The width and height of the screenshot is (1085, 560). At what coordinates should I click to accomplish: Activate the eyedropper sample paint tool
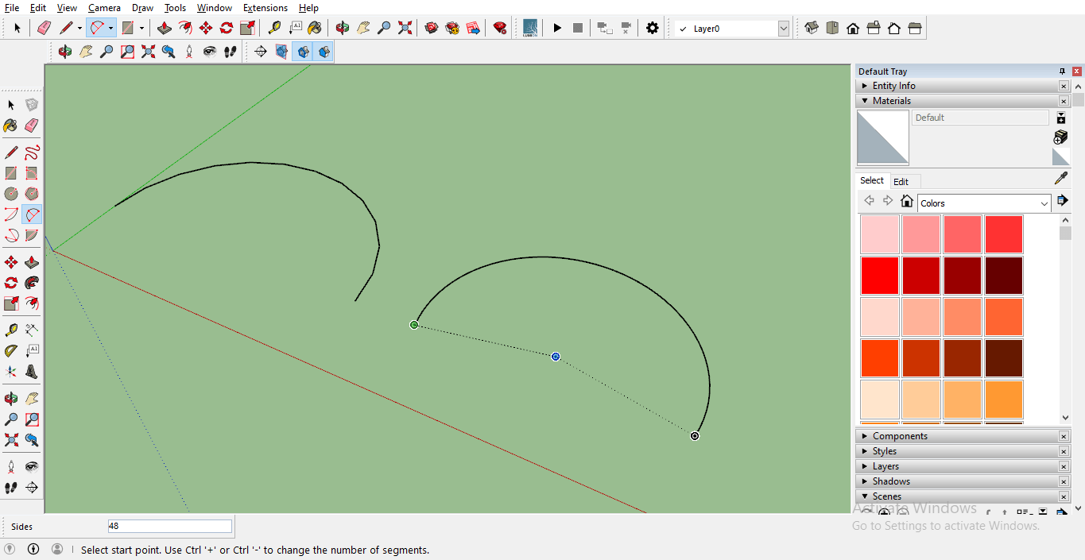1060,179
